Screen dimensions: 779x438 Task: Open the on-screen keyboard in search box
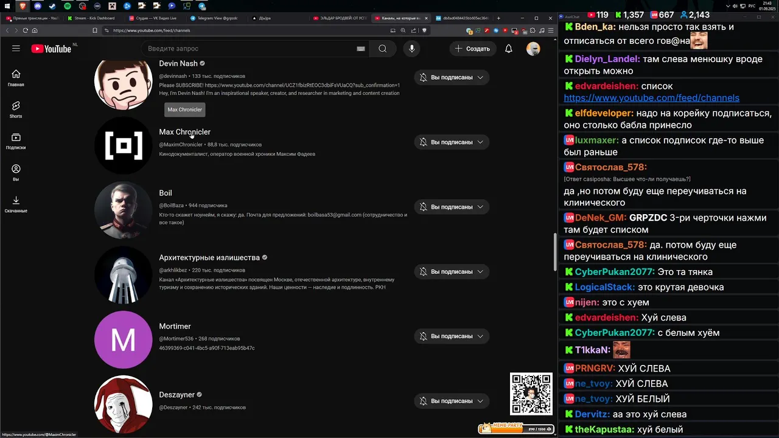(361, 49)
